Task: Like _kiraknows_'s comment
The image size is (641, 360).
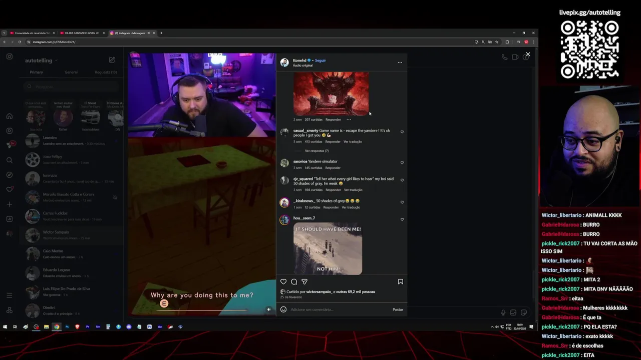Action: click(x=402, y=202)
